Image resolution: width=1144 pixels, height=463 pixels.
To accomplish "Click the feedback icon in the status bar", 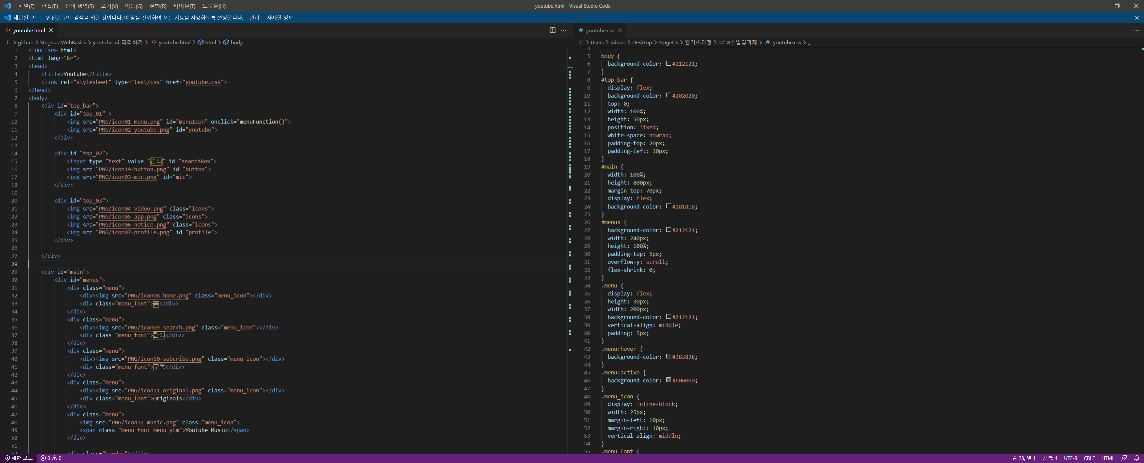I will tap(1125, 458).
